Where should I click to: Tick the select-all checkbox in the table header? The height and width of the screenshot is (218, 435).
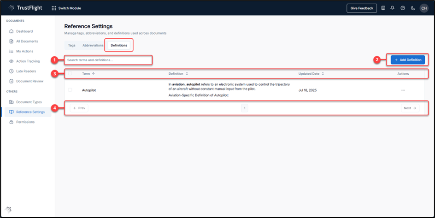[x=70, y=73]
